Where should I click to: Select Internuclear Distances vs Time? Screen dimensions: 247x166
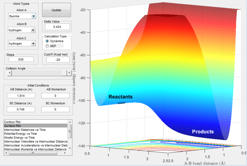click(x=36, y=130)
